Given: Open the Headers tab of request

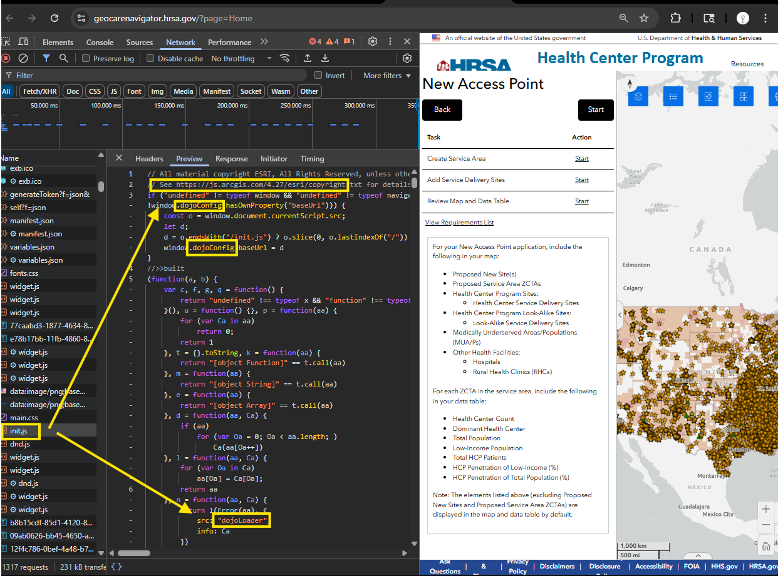Looking at the screenshot, I should (x=149, y=158).
